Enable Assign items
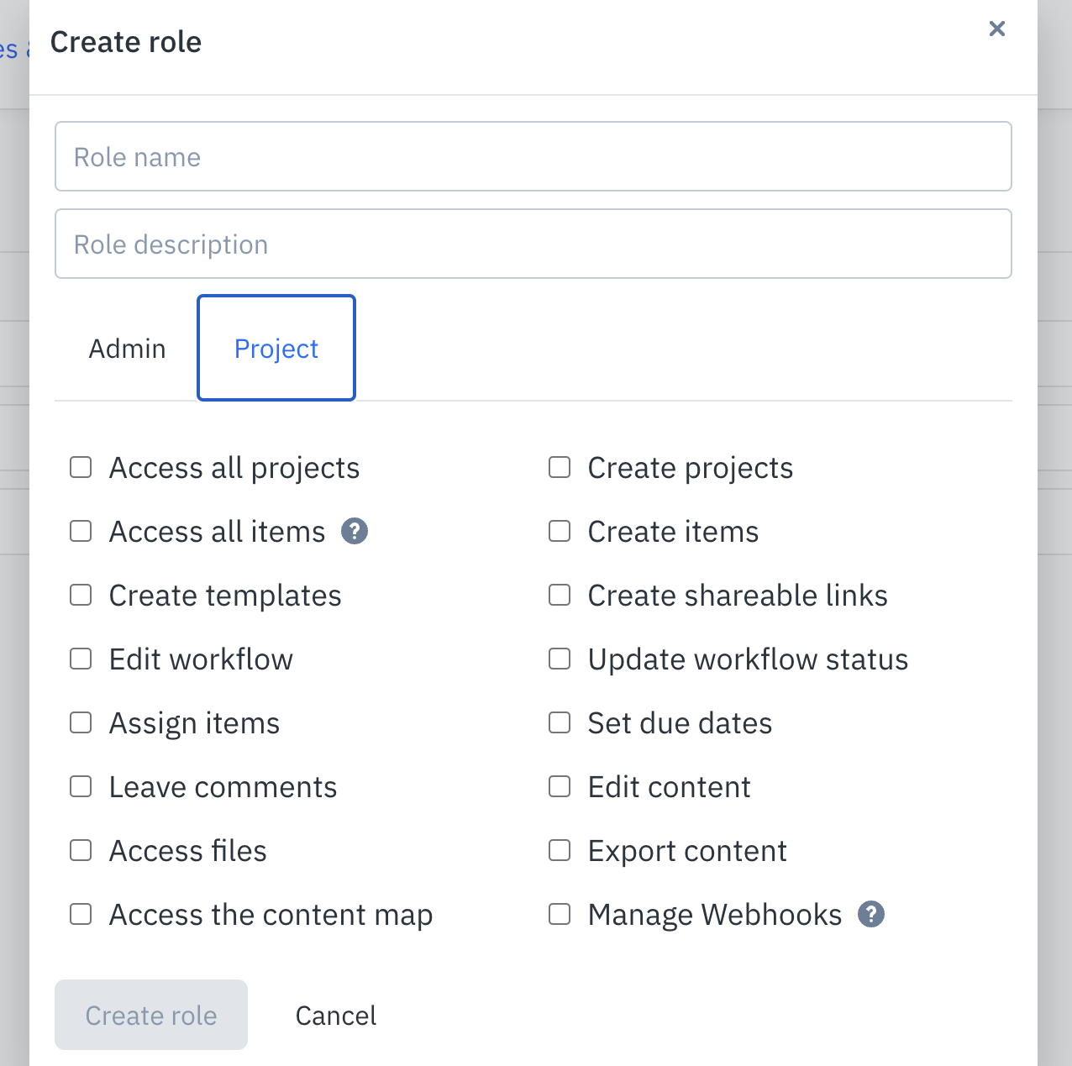 [x=81, y=722]
